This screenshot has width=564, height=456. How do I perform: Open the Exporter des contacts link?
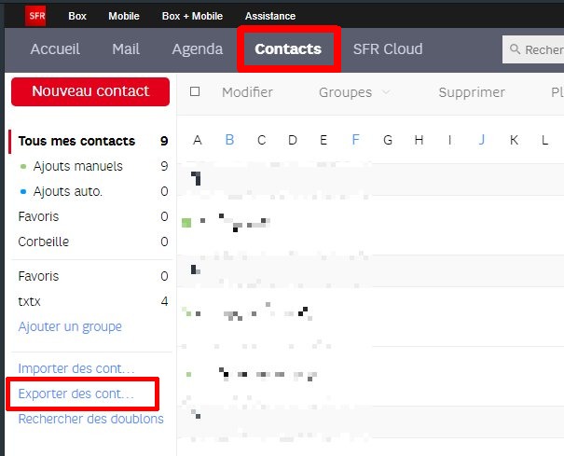click(76, 394)
